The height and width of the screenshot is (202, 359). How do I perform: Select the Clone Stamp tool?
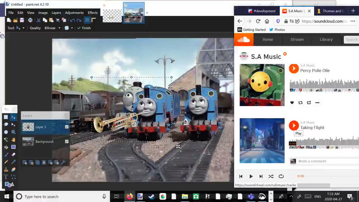6,169
